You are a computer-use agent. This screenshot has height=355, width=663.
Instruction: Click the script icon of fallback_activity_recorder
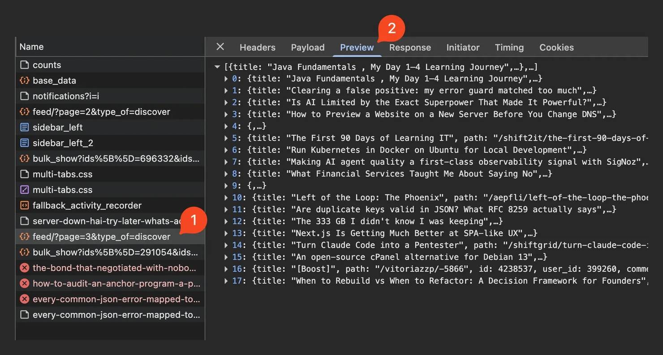tap(24, 205)
